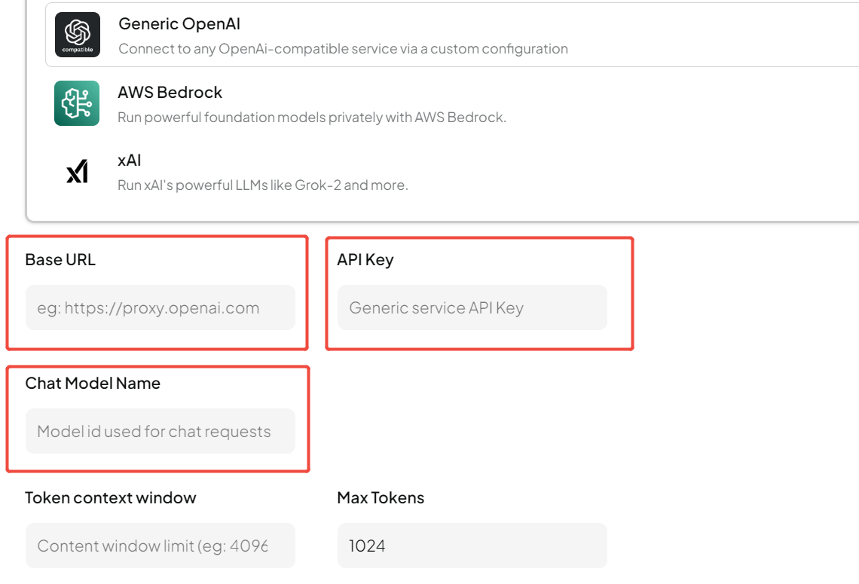This screenshot has width=859, height=584.
Task: Select the Max Tokens field showing 1024
Action: pos(472,546)
